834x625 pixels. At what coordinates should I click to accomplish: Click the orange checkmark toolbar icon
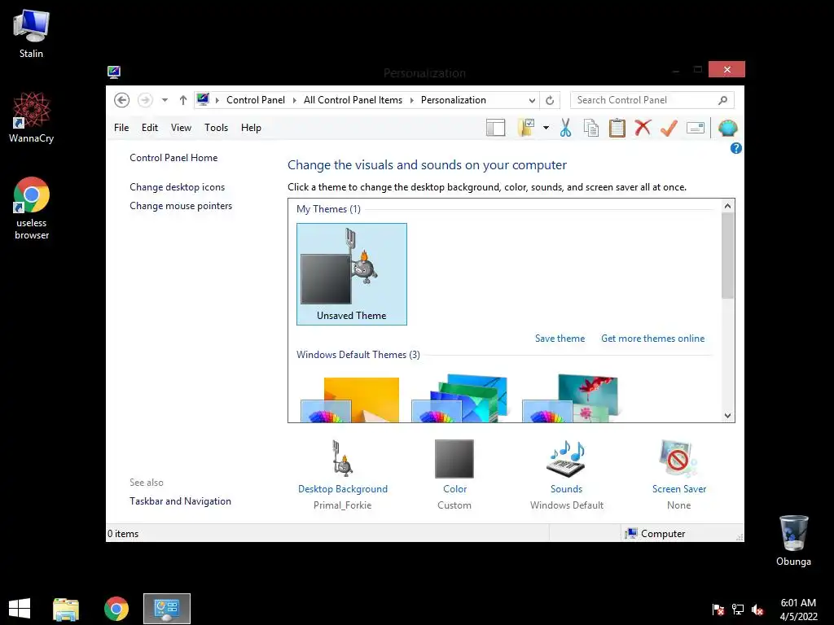pyautogui.click(x=669, y=128)
